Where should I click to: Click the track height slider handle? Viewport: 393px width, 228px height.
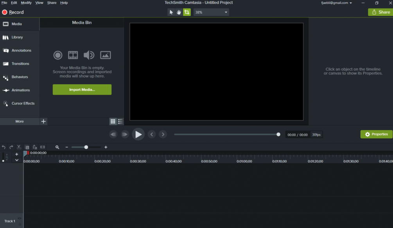3,161
